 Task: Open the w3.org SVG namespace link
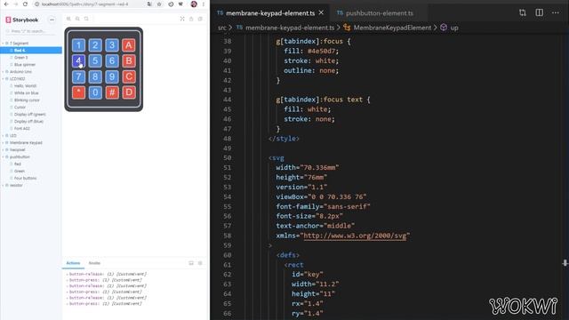click(355, 236)
